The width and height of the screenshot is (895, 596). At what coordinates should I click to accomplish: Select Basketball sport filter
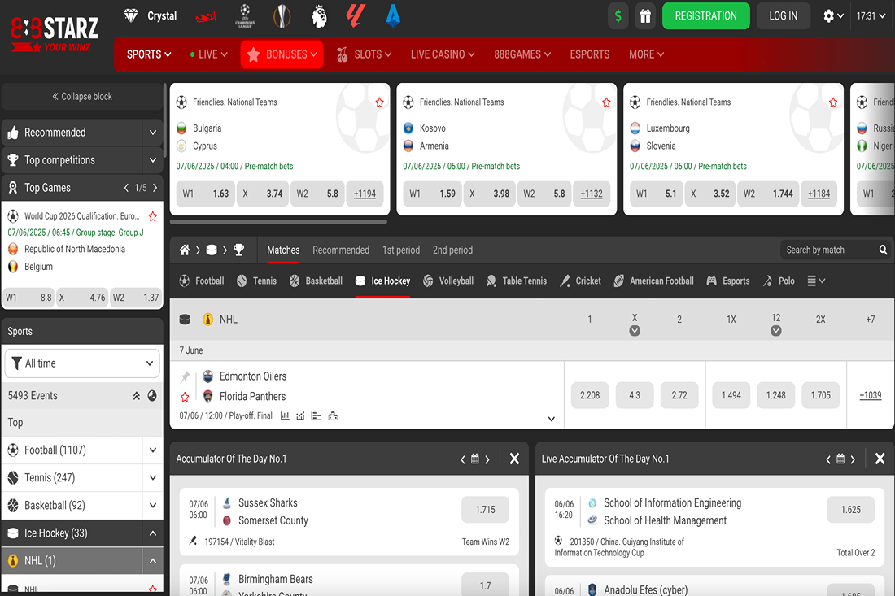[316, 281]
